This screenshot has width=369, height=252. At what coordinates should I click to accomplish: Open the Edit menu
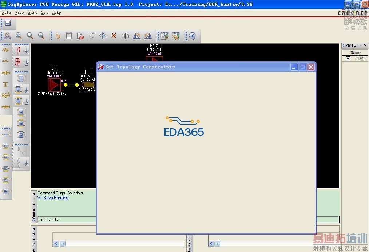pyautogui.click(x=32, y=12)
